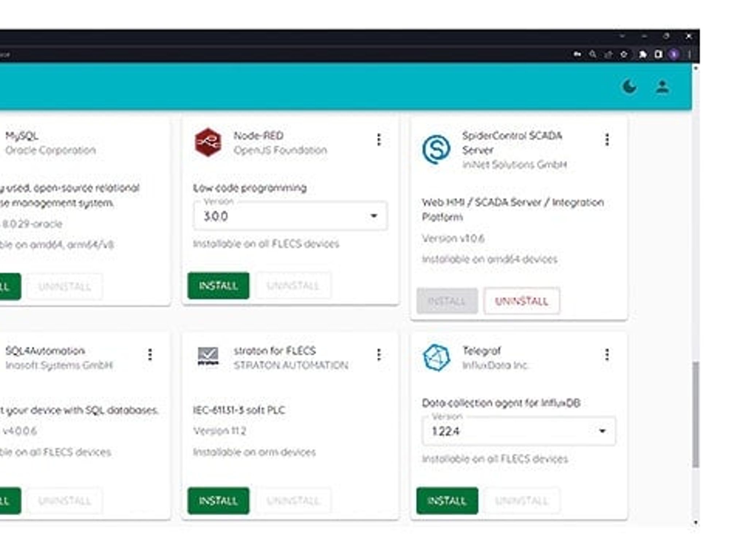
Task: Click the 'inNet Solutions GmbH' author text
Action: pyautogui.click(x=514, y=164)
